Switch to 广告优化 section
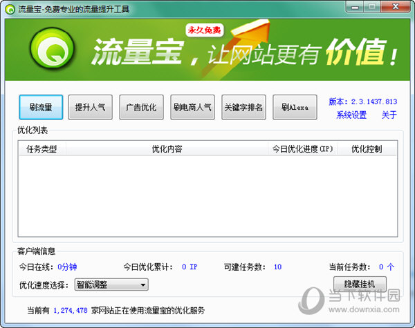 tap(141, 107)
